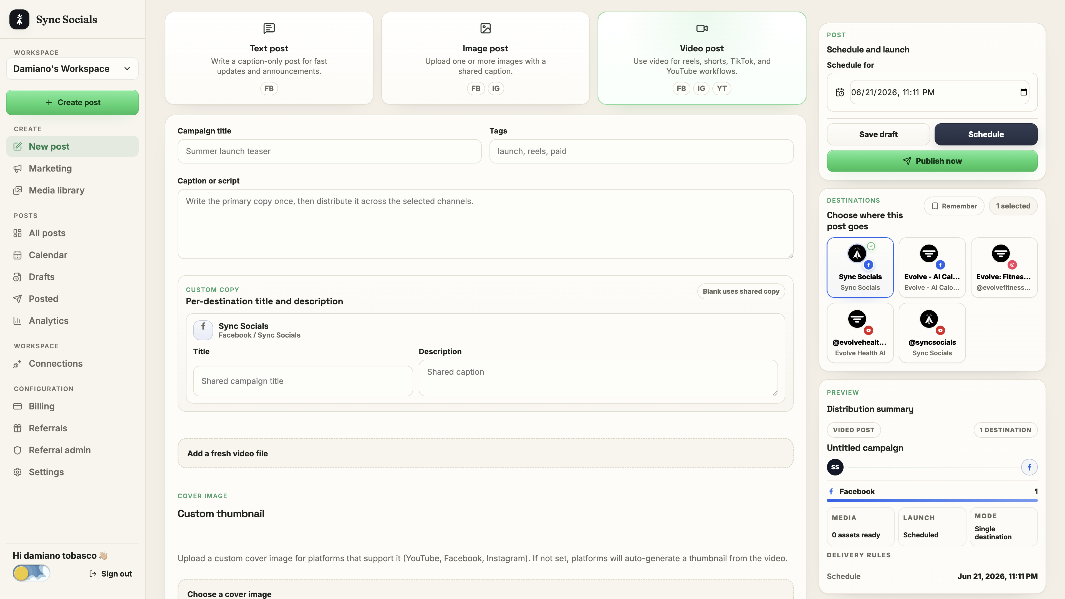Click the Settings gear icon
The height and width of the screenshot is (599, 1065).
17,472
